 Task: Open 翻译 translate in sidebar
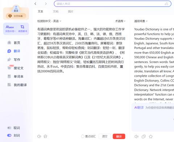(17, 51)
